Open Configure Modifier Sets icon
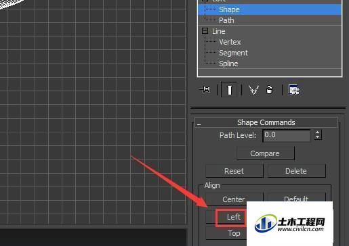Image resolution: width=349 pixels, height=246 pixels. [x=293, y=90]
